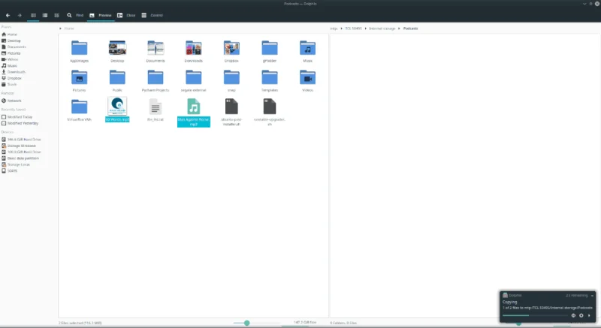Close the split view with Close button

(126, 15)
